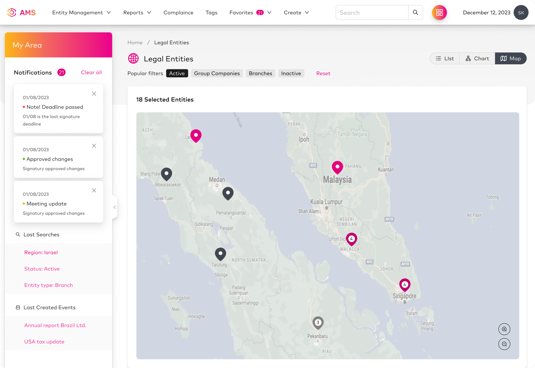This screenshot has width=535, height=368.
Task: Click the Last Created Events calendar icon
Action: pyautogui.click(x=18, y=307)
